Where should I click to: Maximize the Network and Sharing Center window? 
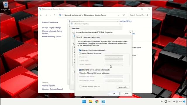point(142,9)
